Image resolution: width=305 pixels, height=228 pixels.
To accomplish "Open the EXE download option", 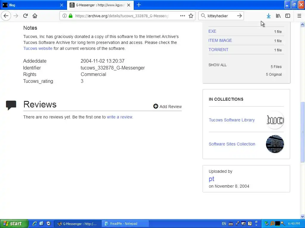I will [212, 31].
